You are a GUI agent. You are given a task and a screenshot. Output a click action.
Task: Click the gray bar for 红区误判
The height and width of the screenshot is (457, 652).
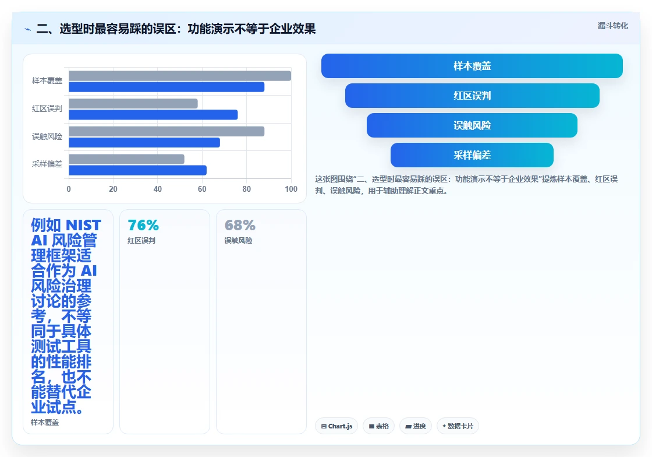pos(133,104)
